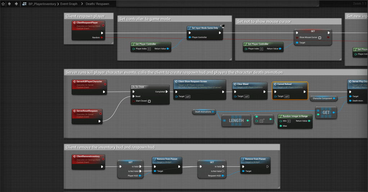368x192 pixels.
Task: Click ClientRespawnPlayer execution output pin
Action: (x=102, y=33)
